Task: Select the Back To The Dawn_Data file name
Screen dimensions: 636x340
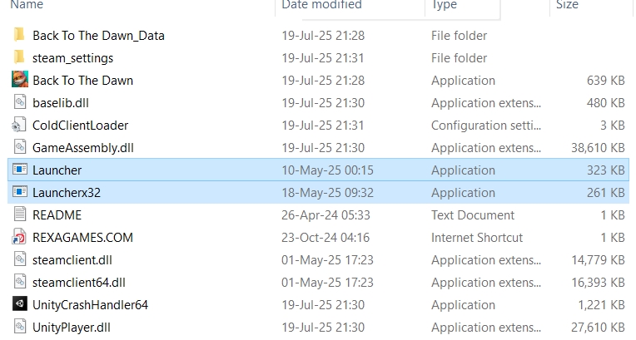Action: [x=98, y=36]
